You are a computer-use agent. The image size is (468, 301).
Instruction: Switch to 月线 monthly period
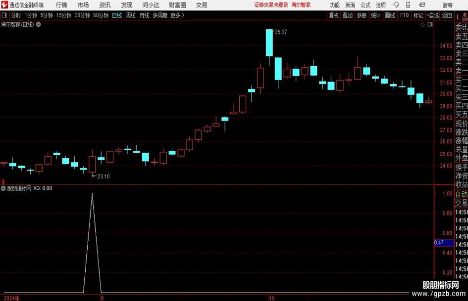point(145,15)
